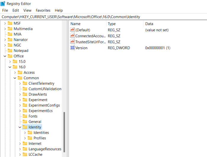The width and height of the screenshot is (207, 157).
Task: Select the 15.0 folder icon
Action: click(x=15, y=61)
